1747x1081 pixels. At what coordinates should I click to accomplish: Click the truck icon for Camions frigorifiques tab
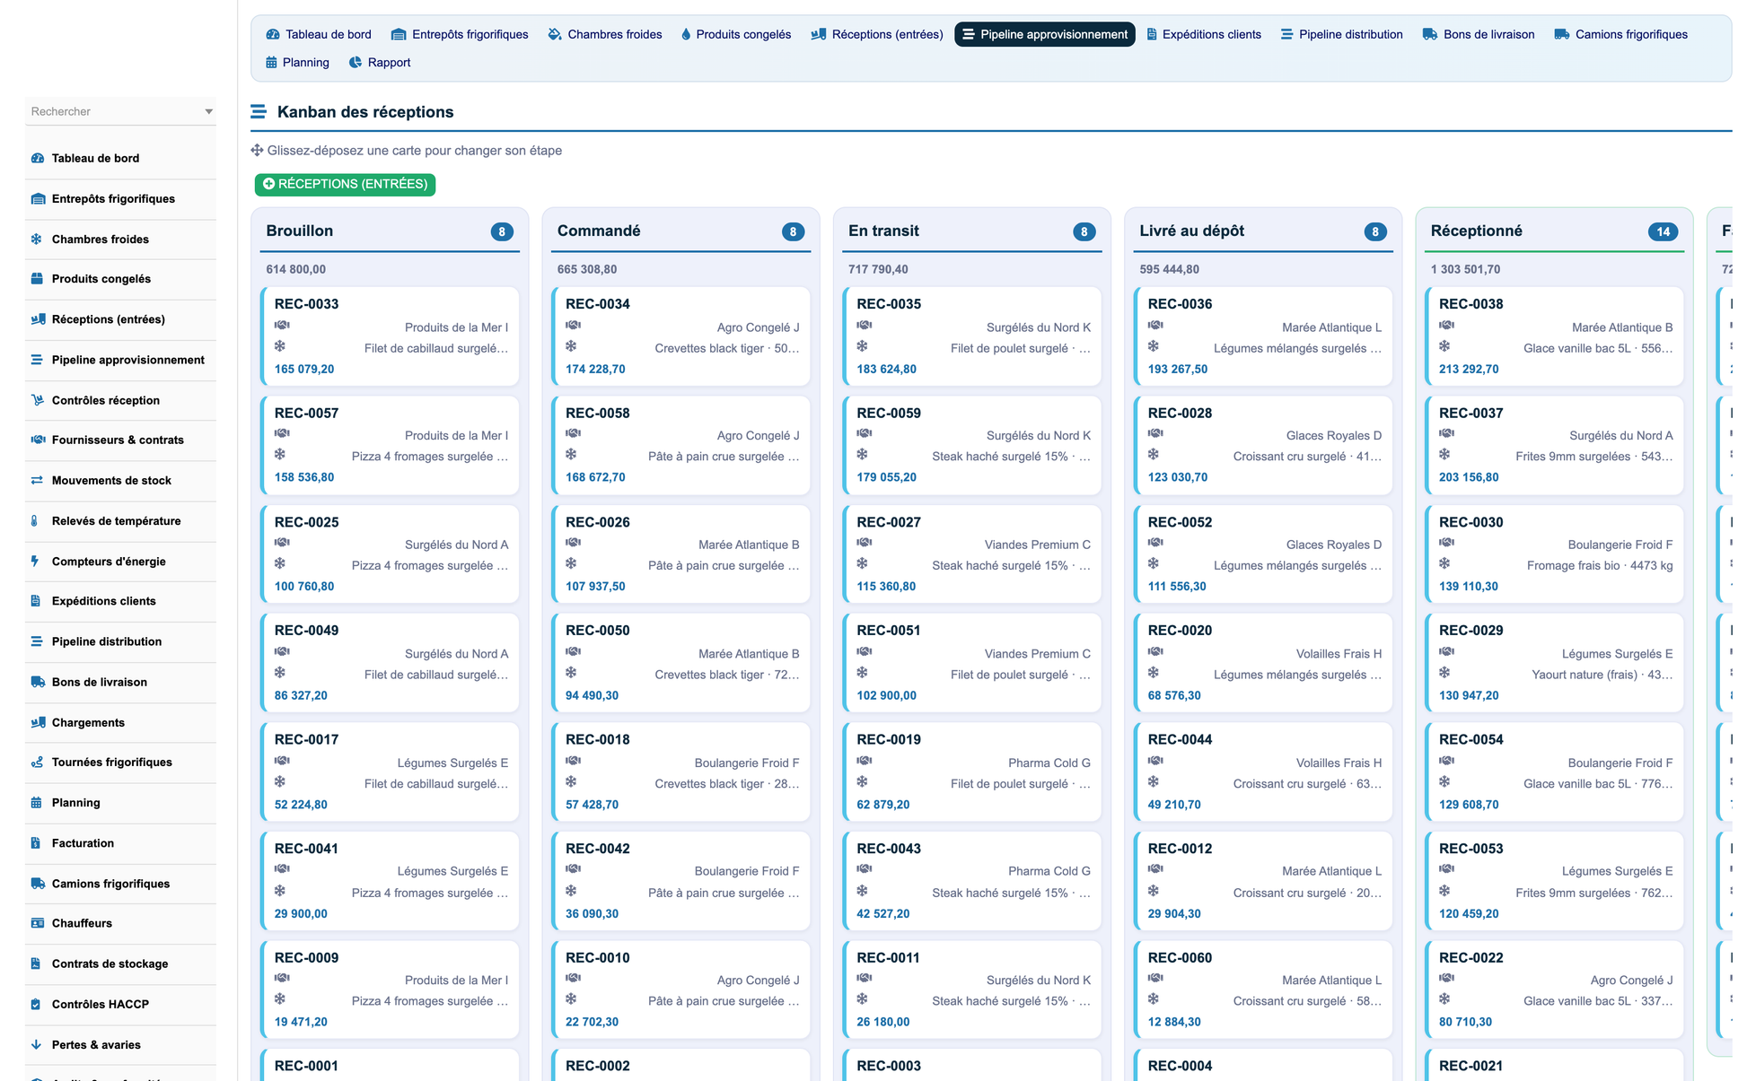pyautogui.click(x=1562, y=35)
